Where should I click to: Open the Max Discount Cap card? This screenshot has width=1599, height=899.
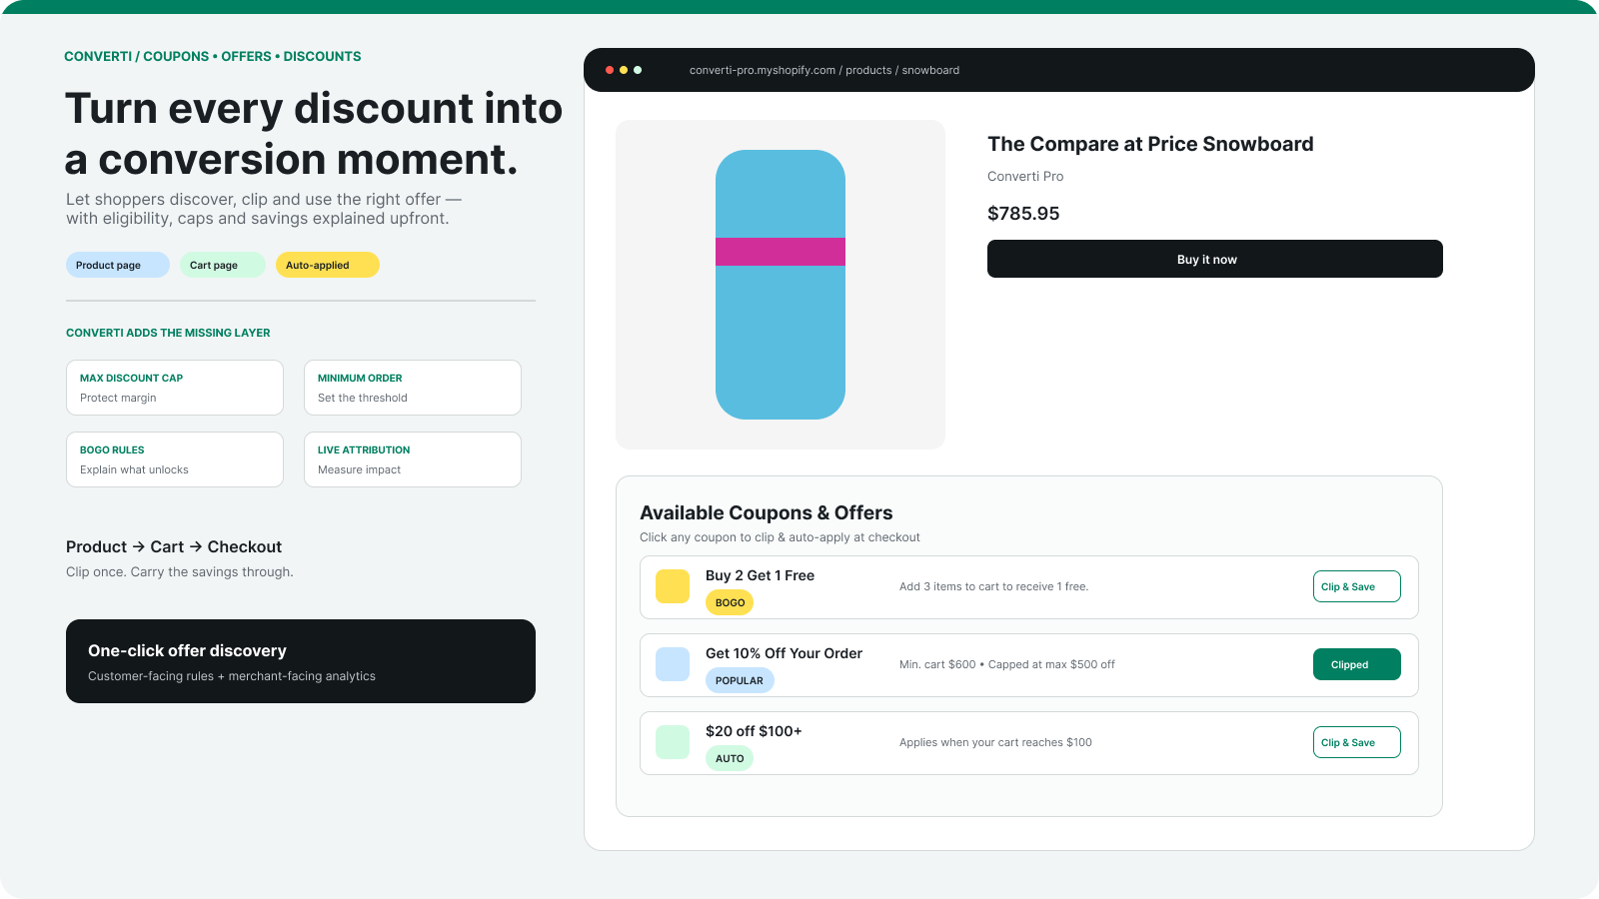point(175,388)
